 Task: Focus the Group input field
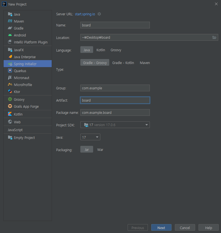(x=115, y=88)
